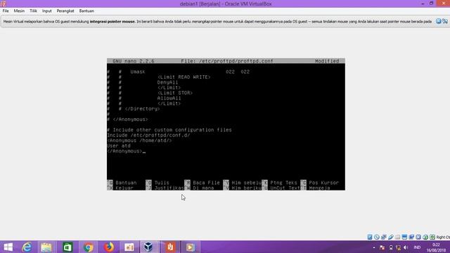Open the Windows Start button
Image resolution: width=450 pixels, height=253 pixels.
pos(8,247)
